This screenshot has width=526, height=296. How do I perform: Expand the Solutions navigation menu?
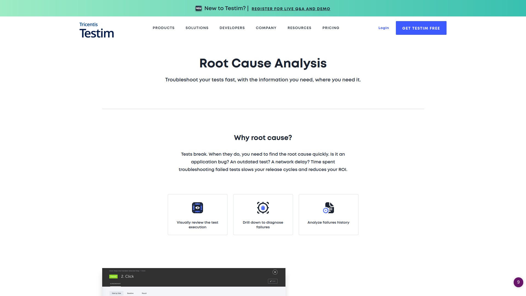(197, 28)
